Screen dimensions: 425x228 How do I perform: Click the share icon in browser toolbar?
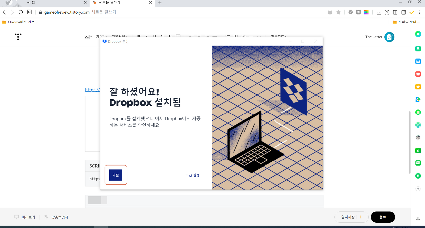point(350,12)
